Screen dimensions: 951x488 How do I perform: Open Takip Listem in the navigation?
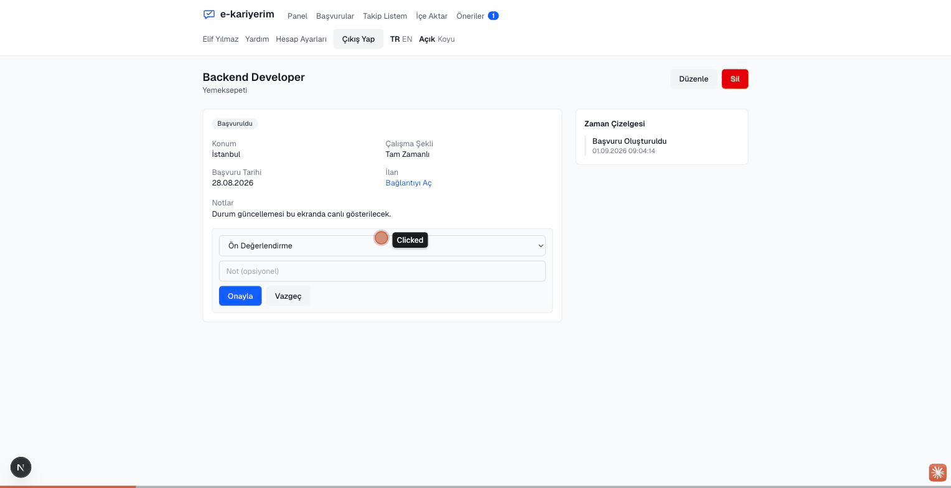pyautogui.click(x=385, y=16)
